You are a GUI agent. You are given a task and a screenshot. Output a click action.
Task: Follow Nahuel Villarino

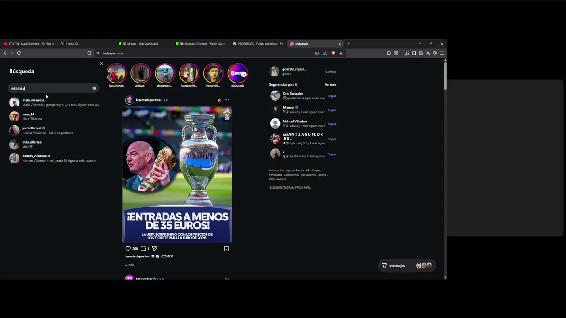pyautogui.click(x=332, y=124)
